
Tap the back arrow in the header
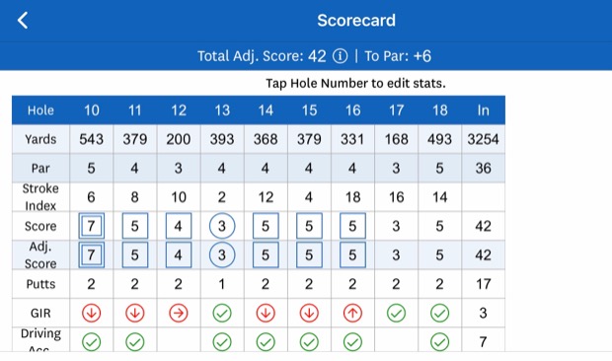pos(23,21)
